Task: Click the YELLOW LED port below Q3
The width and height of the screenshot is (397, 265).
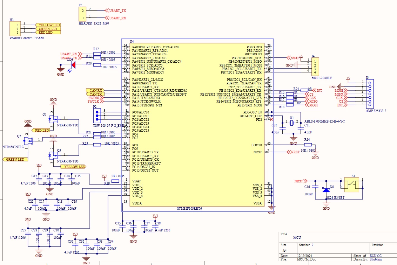Action: pos(73,167)
